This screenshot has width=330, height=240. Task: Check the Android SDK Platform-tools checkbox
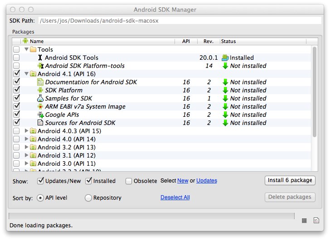(x=16, y=66)
